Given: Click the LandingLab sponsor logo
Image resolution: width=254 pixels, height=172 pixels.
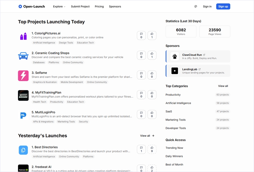Looking at the screenshot, I should pyautogui.click(x=175, y=71).
